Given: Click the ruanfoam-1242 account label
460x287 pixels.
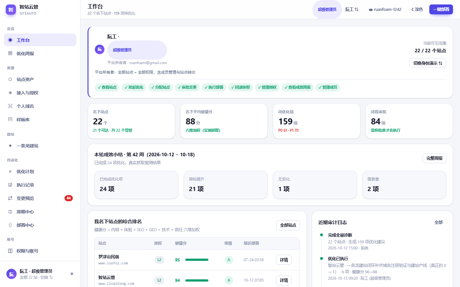Looking at the screenshot, I should pos(385,10).
